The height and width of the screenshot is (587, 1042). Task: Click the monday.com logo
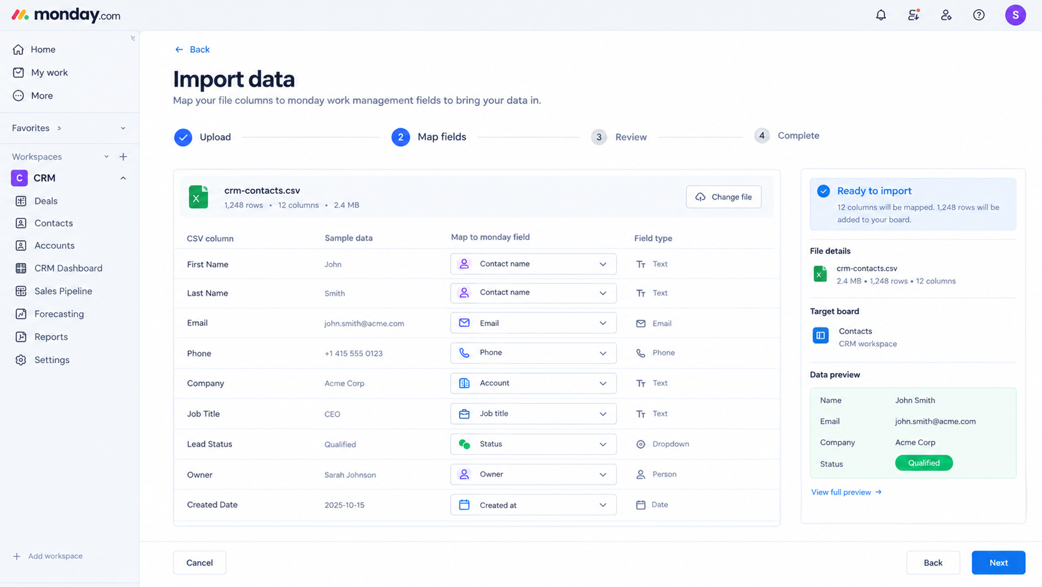[65, 15]
